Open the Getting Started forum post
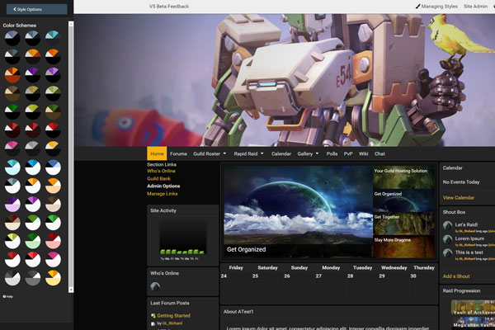 173,315
